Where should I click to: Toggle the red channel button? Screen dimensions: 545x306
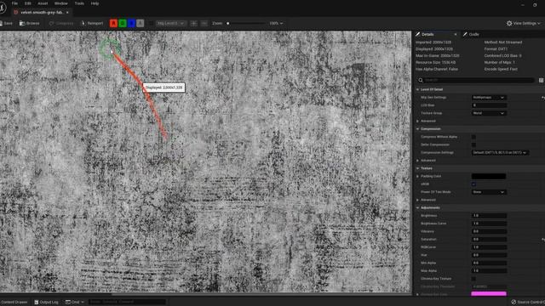click(x=113, y=23)
